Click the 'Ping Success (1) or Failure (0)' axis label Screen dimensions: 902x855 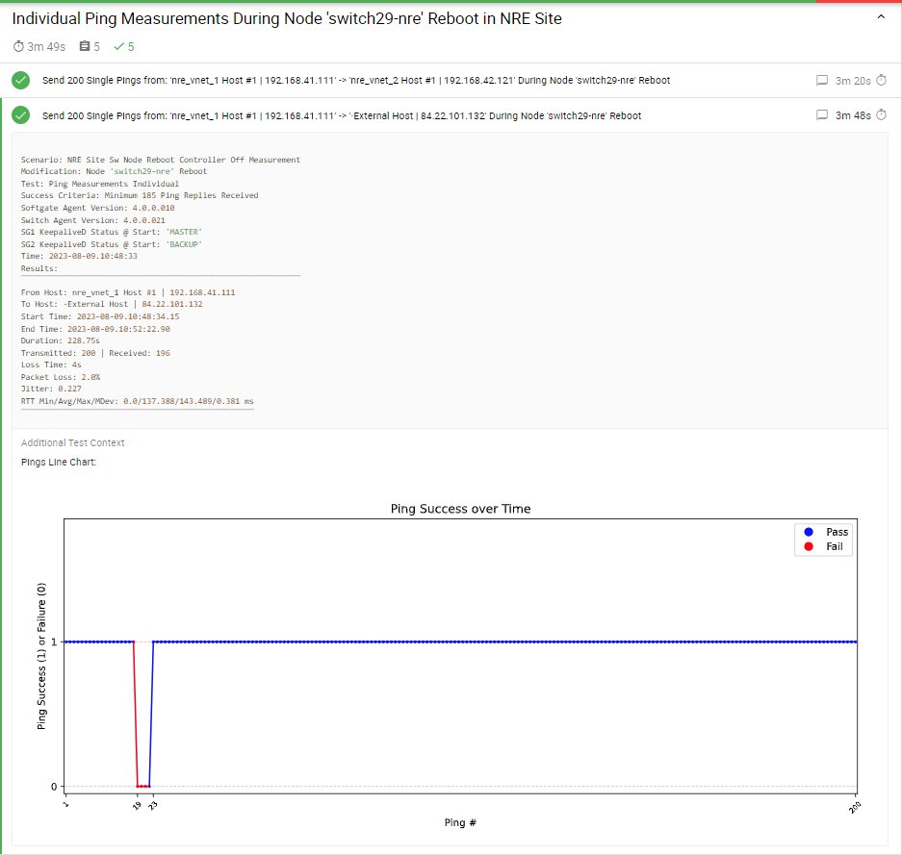pos(41,656)
